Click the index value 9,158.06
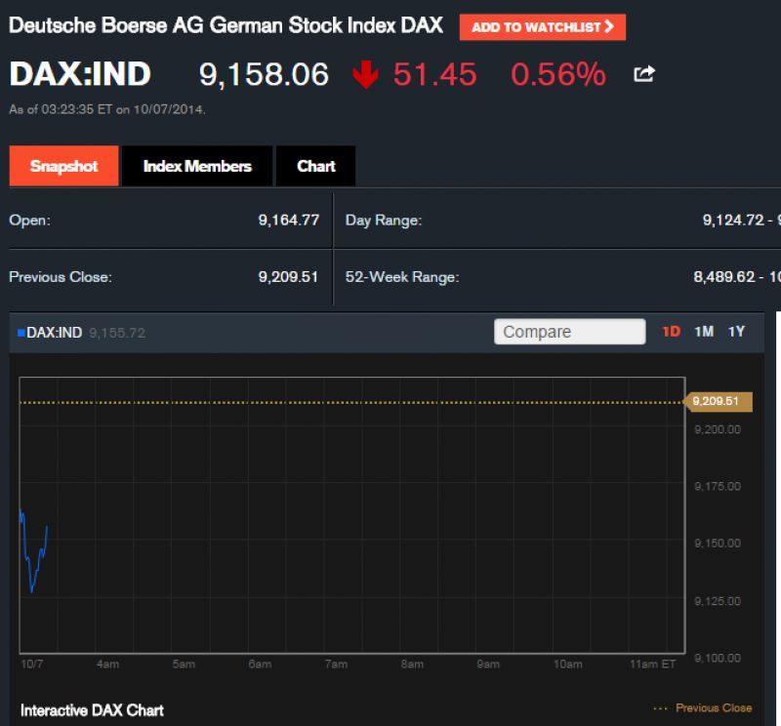 click(264, 75)
